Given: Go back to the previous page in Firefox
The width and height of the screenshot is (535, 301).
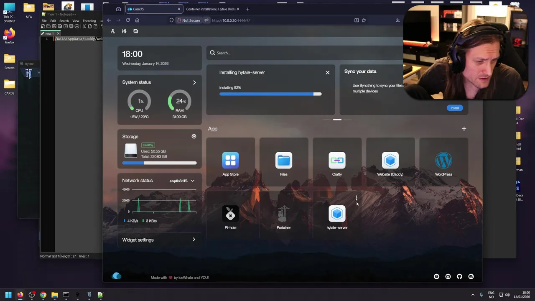Looking at the screenshot, I should (x=109, y=20).
